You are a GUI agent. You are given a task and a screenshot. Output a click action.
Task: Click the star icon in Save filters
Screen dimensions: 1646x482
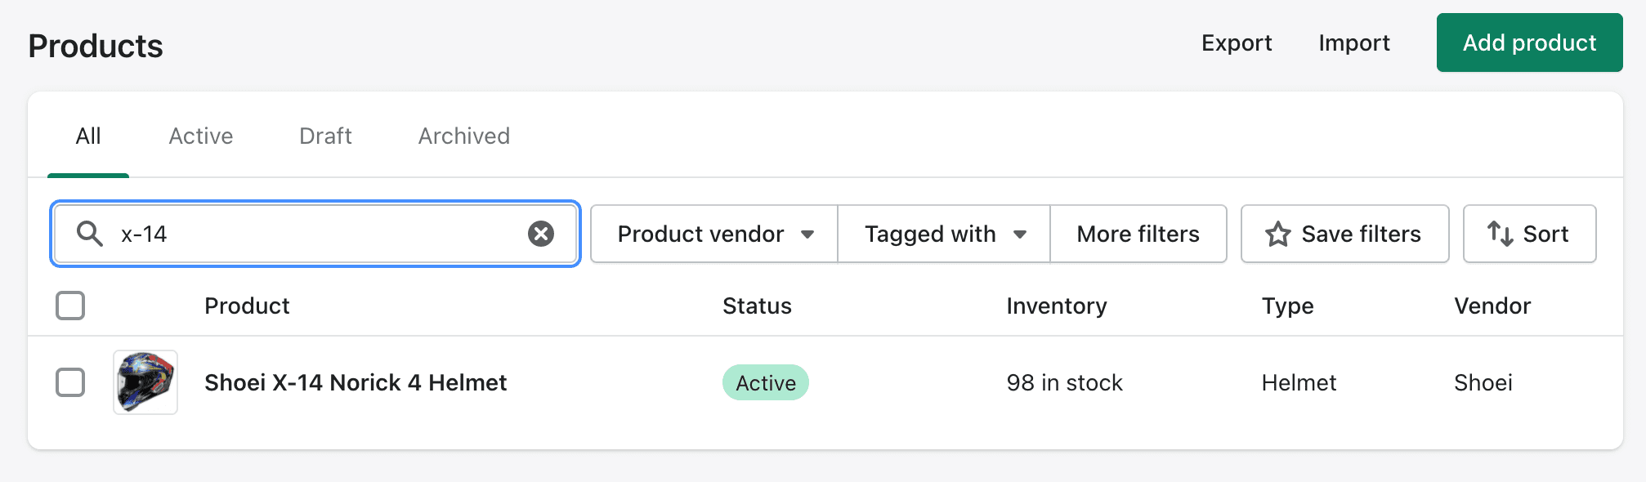point(1277,234)
